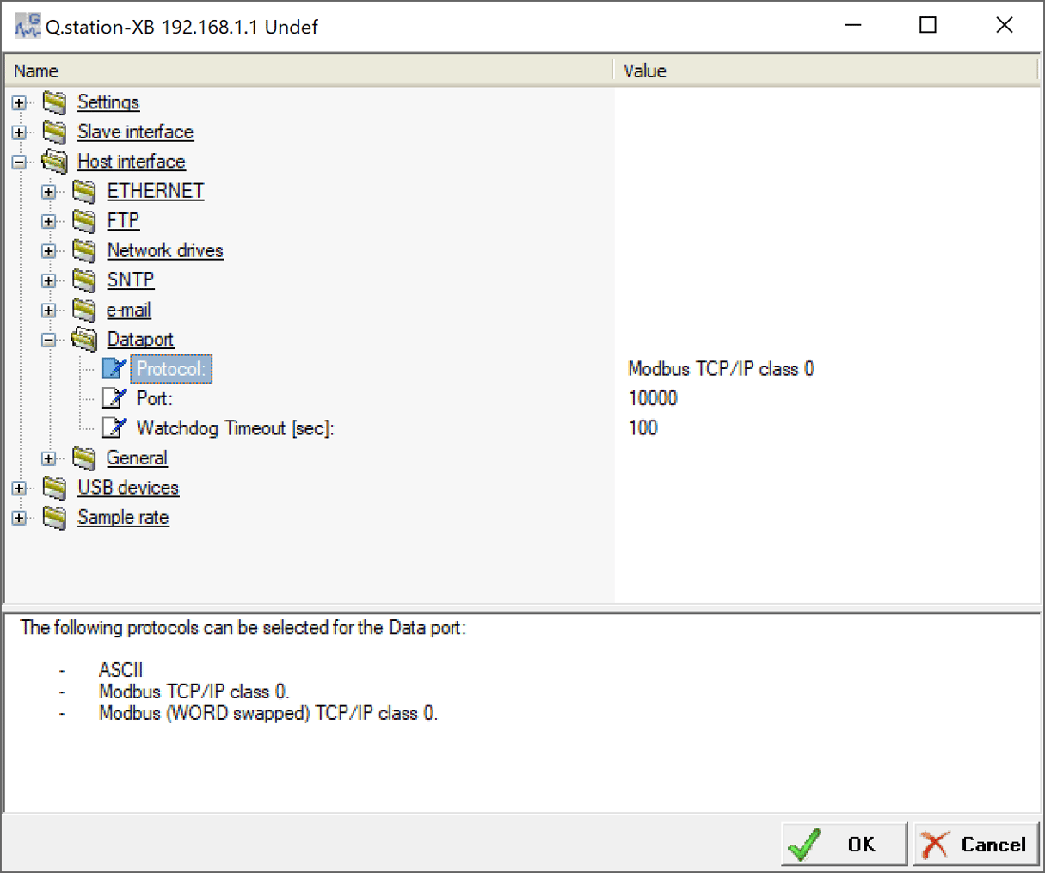Click the SNTP folder icon
The height and width of the screenshot is (873, 1045).
pyautogui.click(x=84, y=280)
